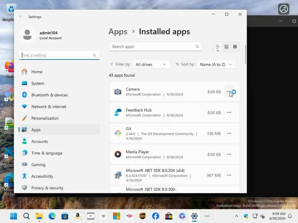
Task: Open File Explorer from taskbar
Action: (x=39, y=216)
